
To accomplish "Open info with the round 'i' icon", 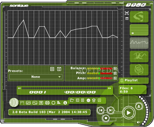I will (65, 103).
